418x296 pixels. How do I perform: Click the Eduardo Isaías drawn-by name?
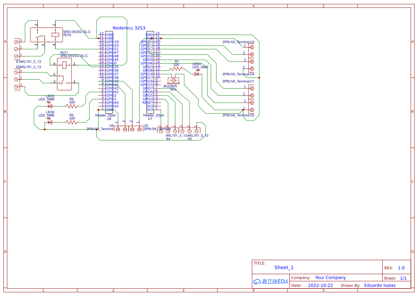point(380,285)
